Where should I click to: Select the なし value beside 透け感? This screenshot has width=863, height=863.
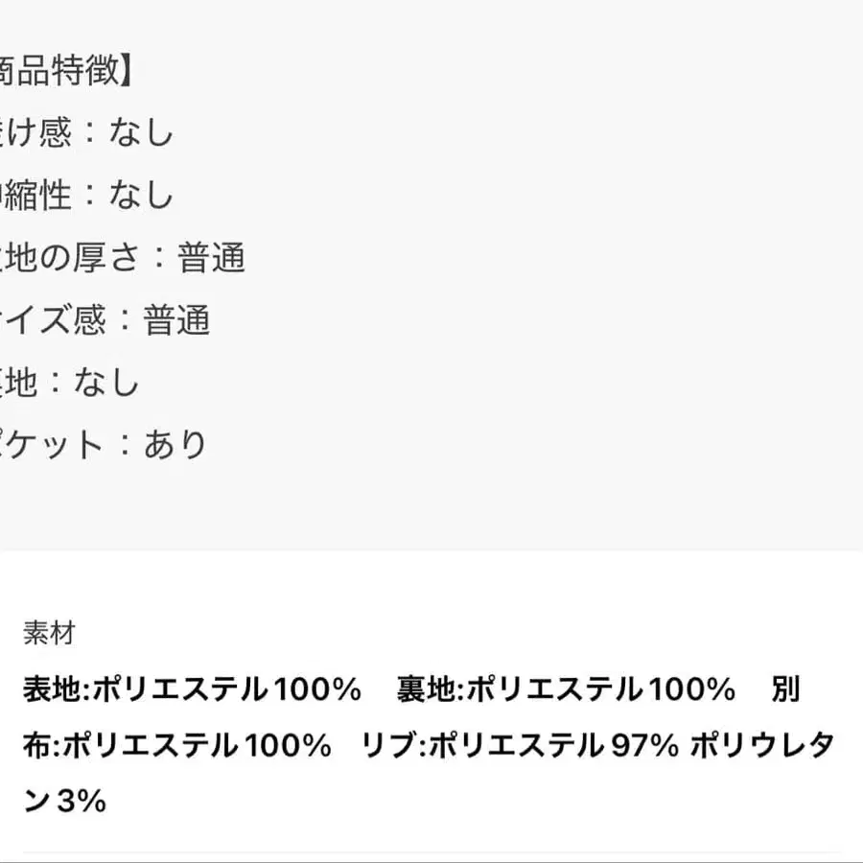(141, 132)
